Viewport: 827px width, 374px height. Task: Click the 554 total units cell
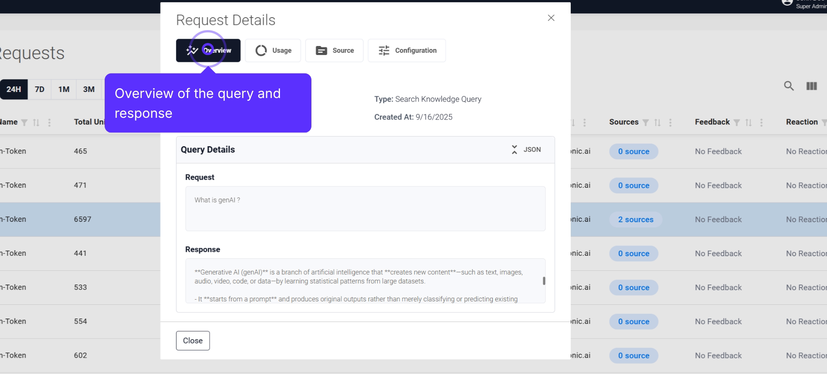tap(80, 321)
